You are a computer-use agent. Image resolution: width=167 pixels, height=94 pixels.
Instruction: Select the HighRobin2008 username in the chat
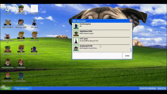(86, 31)
